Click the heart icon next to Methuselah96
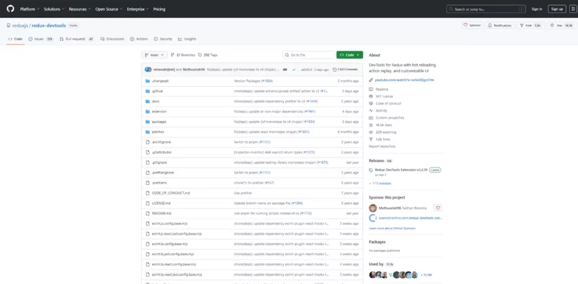The image size is (578, 284). tap(438, 208)
